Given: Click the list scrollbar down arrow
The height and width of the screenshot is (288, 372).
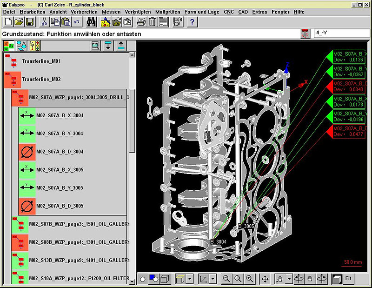Looking at the screenshot, I should point(133,281).
